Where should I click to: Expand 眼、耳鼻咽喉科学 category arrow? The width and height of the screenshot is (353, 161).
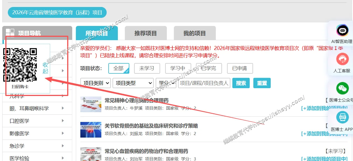click(63, 108)
